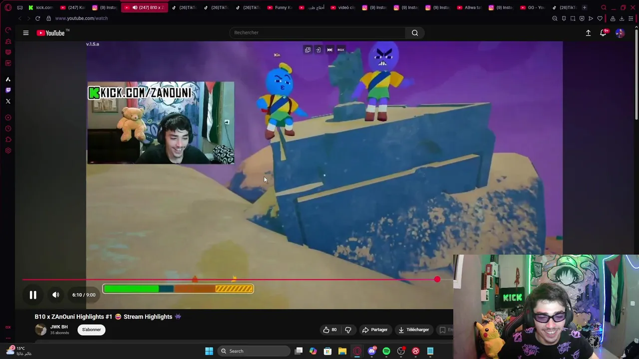Open YouTube notifications bell
This screenshot has height=359, width=639.
(x=603, y=33)
